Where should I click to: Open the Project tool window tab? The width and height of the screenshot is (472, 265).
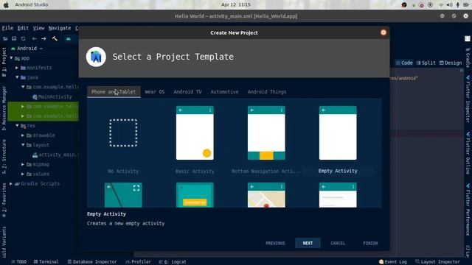[4, 62]
